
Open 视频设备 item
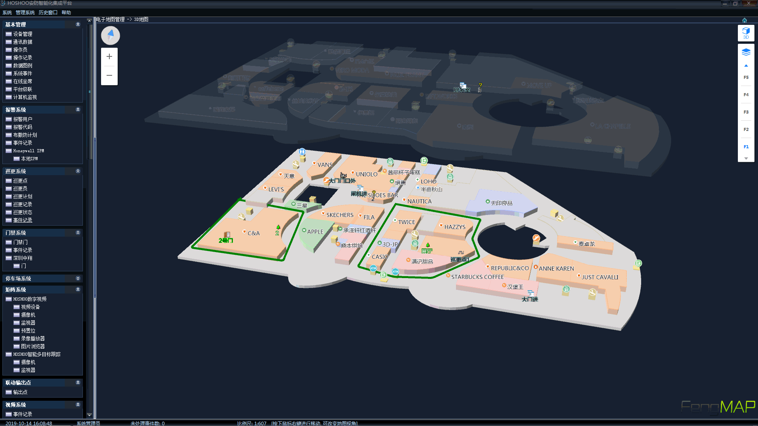[x=30, y=307]
